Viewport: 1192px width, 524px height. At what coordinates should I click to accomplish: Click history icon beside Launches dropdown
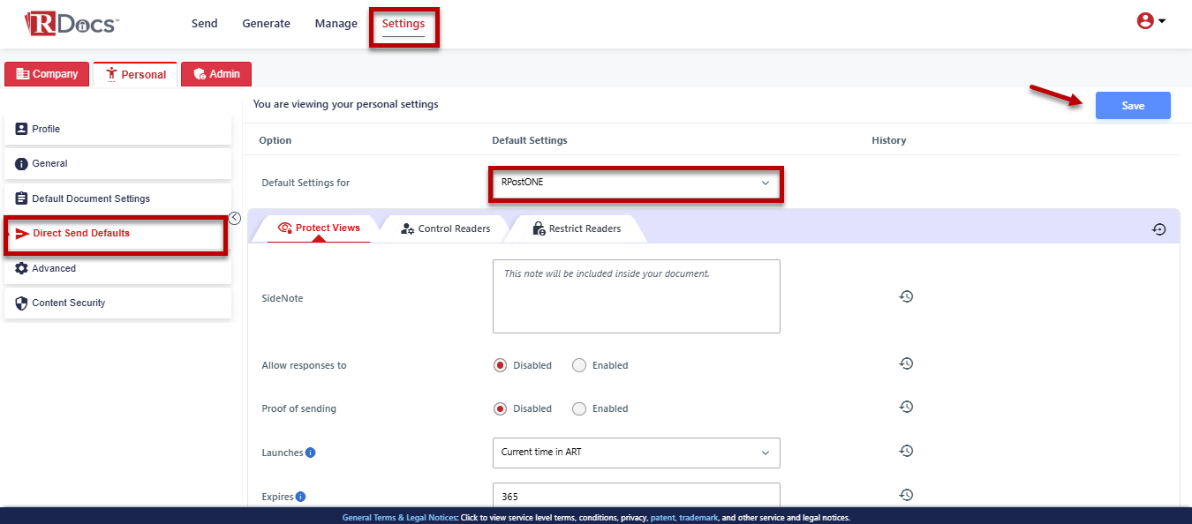pyautogui.click(x=906, y=451)
